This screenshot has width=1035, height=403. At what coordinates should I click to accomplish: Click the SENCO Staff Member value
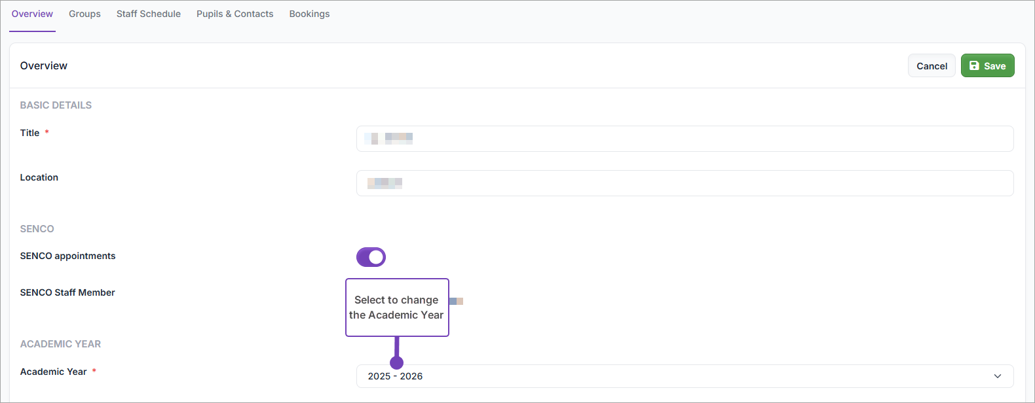click(x=456, y=301)
